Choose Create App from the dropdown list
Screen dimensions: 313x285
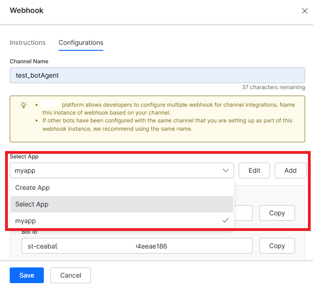pyautogui.click(x=32, y=188)
